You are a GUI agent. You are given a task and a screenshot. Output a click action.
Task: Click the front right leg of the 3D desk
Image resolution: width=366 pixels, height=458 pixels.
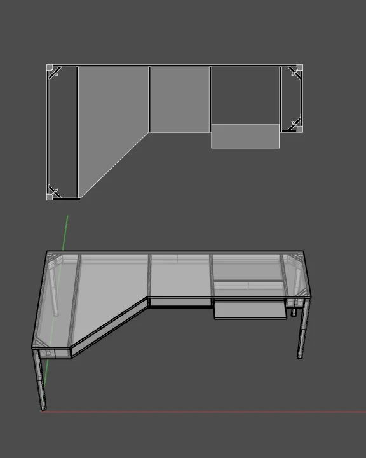pyautogui.click(x=302, y=329)
